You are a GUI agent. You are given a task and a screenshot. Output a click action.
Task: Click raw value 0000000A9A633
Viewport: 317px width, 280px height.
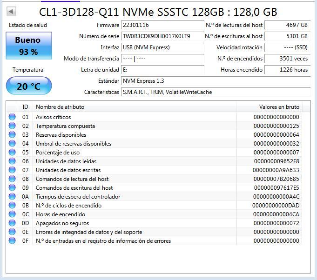276,170
